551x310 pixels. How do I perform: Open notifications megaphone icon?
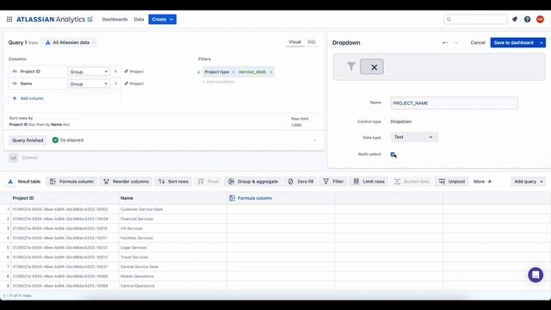click(515, 19)
